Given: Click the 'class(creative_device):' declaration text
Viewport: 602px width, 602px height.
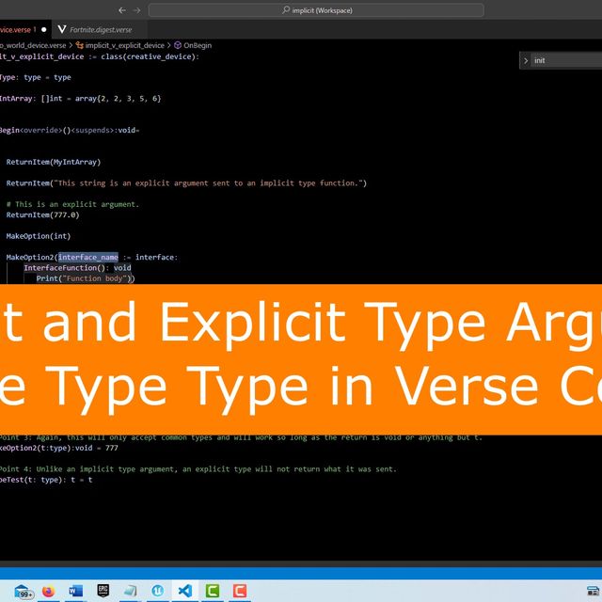Looking at the screenshot, I should 150,56.
